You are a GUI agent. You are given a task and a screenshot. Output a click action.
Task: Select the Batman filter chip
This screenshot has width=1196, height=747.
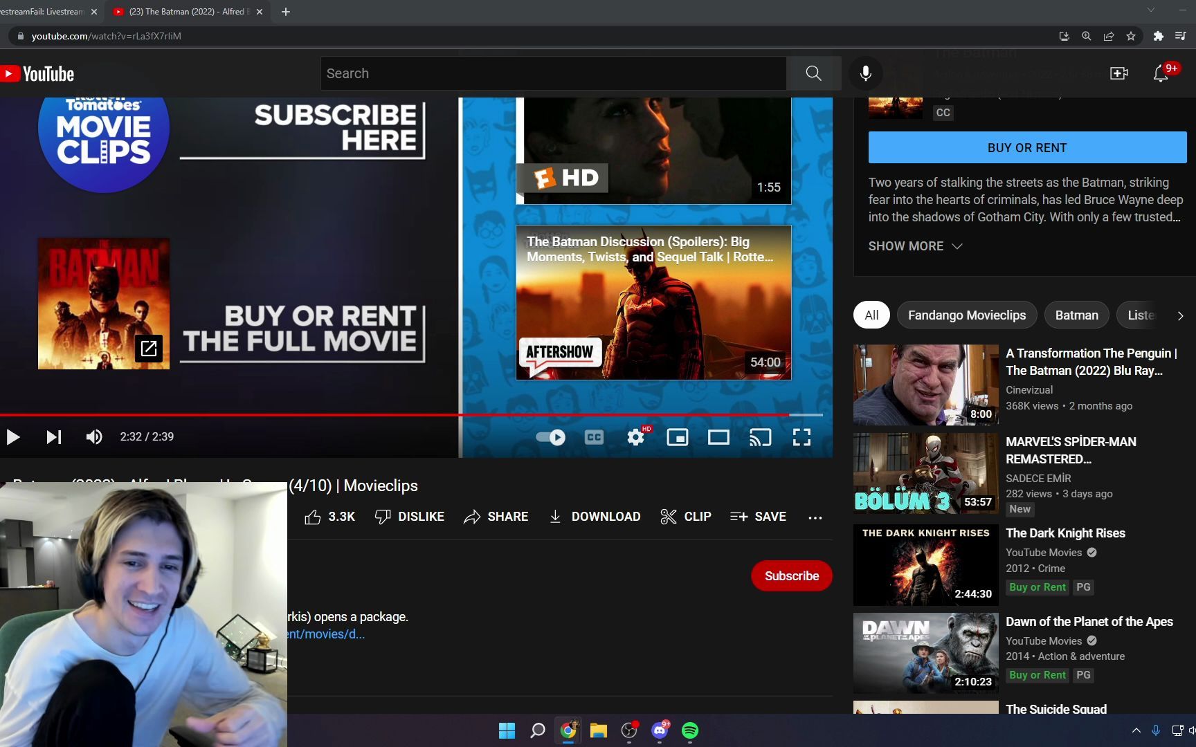[x=1076, y=315]
